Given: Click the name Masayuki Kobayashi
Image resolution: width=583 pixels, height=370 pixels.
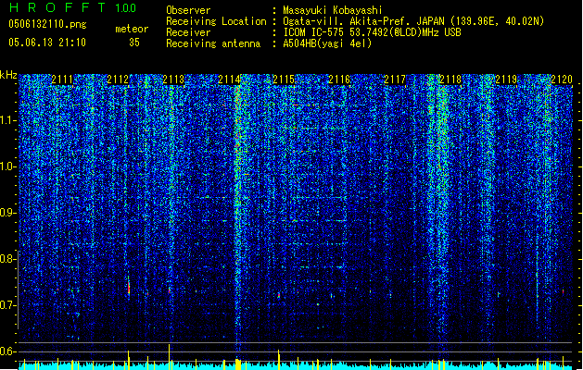Looking at the screenshot, I should pos(333,10).
